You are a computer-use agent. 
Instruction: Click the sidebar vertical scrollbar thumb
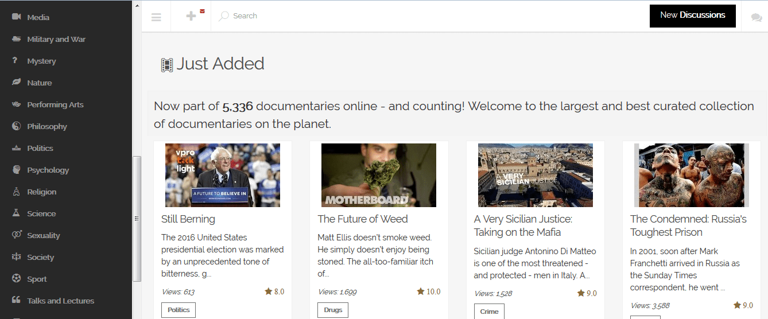point(137,218)
